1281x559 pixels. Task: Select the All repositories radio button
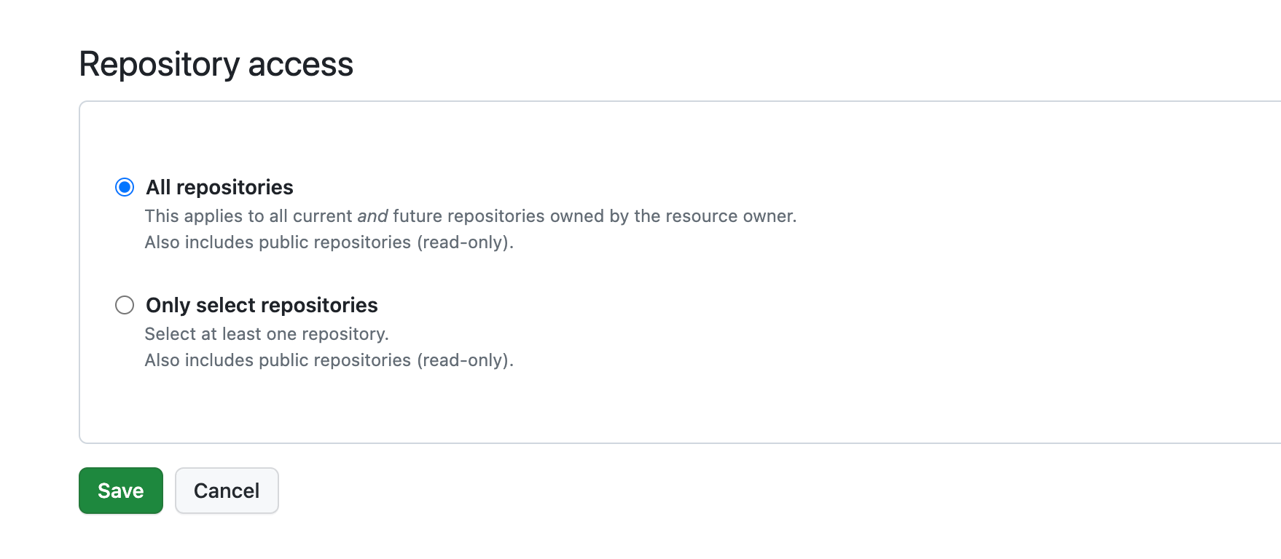[x=125, y=187]
